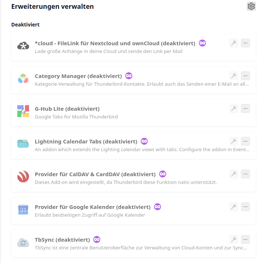This screenshot has height=263, width=262.
Task: Click the Category Manager add-on icon
Action: coord(23,79)
